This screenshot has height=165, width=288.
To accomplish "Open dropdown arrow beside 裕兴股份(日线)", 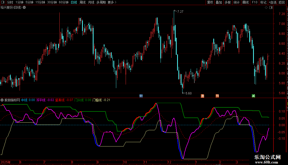I will click(24, 8).
